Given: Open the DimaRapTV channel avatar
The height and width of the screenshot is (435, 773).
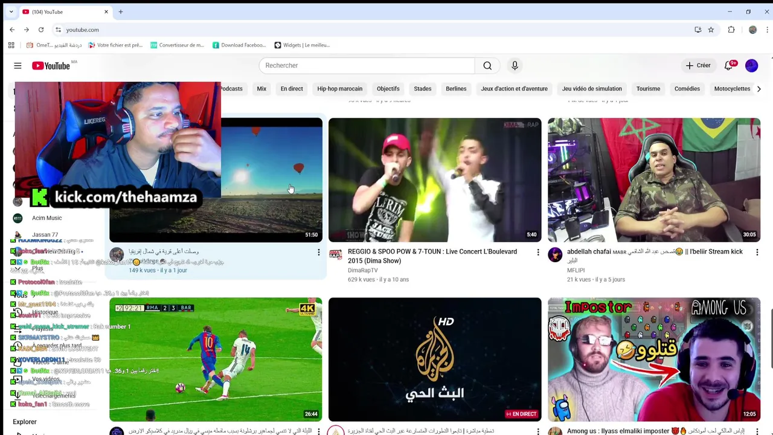Looking at the screenshot, I should click(336, 254).
